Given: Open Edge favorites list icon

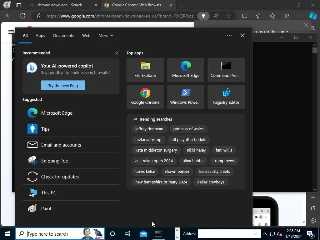Looking at the screenshot, I should (x=258, y=16).
